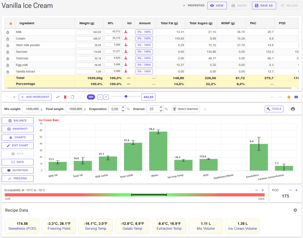
Task: Delete ingredient with the red trash icon
Action: tap(65, 97)
